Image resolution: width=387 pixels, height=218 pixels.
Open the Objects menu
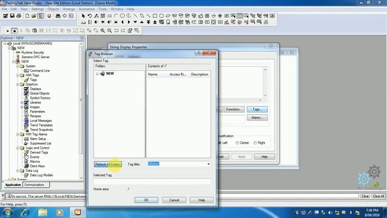tap(53, 9)
